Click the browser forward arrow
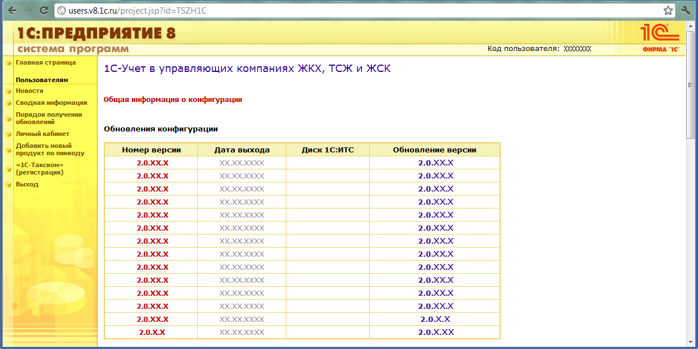This screenshot has width=698, height=349. pyautogui.click(x=28, y=10)
